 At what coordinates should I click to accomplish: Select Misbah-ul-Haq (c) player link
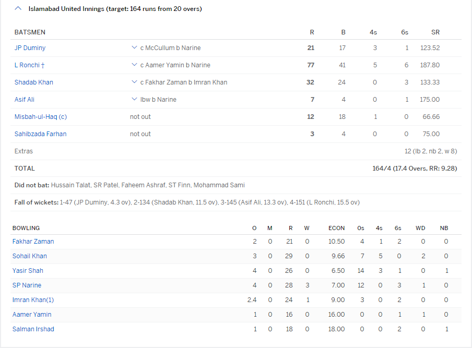[40, 117]
